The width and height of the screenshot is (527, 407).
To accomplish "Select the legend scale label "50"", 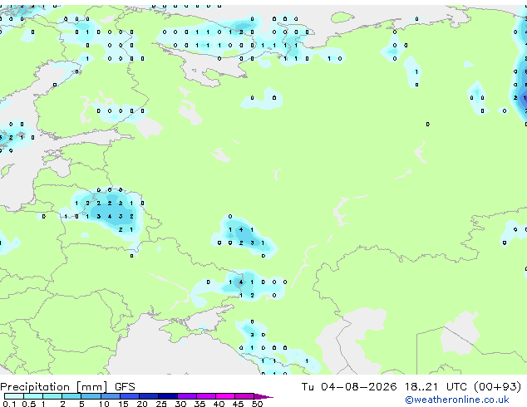I will [x=257, y=404].
